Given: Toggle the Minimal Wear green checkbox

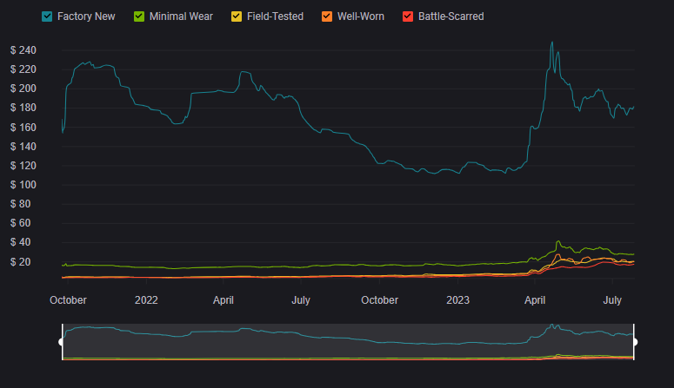Looking at the screenshot, I should [x=139, y=16].
